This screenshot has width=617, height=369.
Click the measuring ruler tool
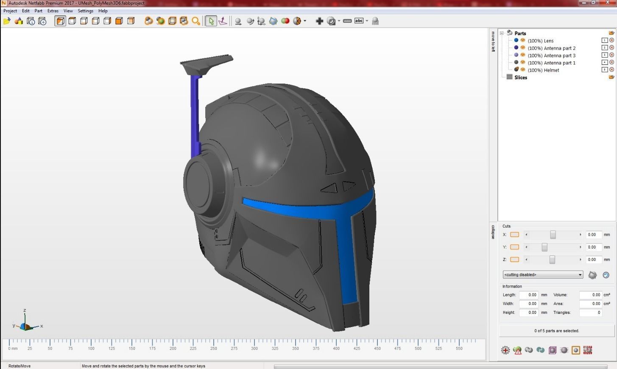[x=347, y=21]
